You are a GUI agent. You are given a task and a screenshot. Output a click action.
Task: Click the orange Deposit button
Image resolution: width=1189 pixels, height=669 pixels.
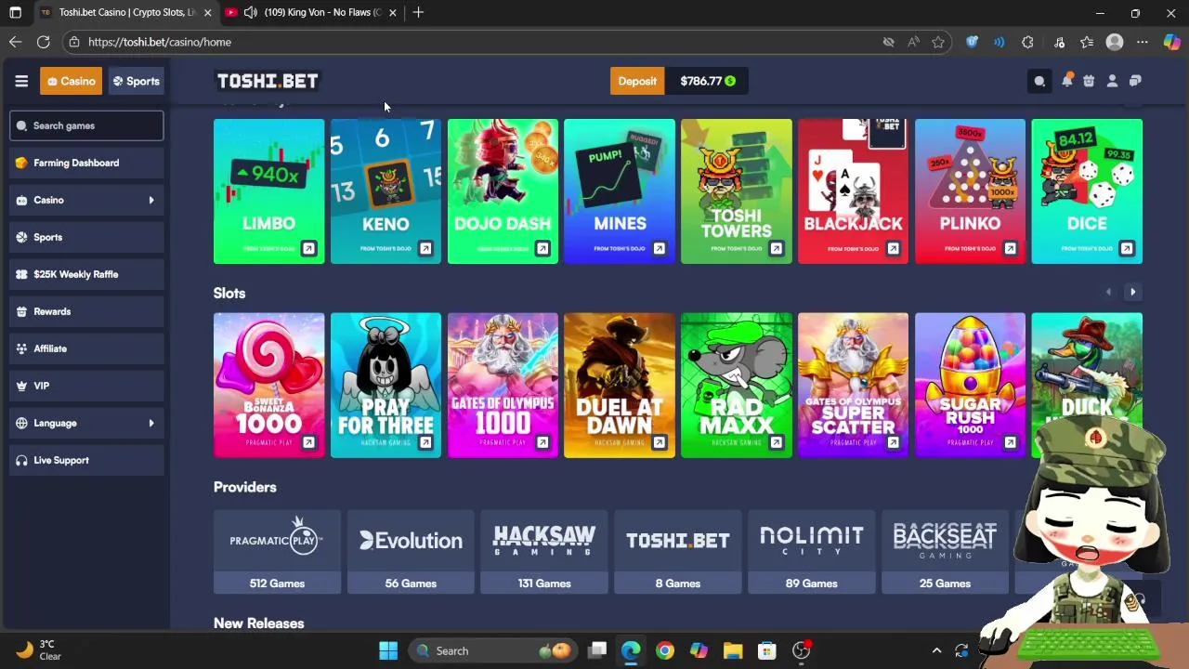pos(637,81)
